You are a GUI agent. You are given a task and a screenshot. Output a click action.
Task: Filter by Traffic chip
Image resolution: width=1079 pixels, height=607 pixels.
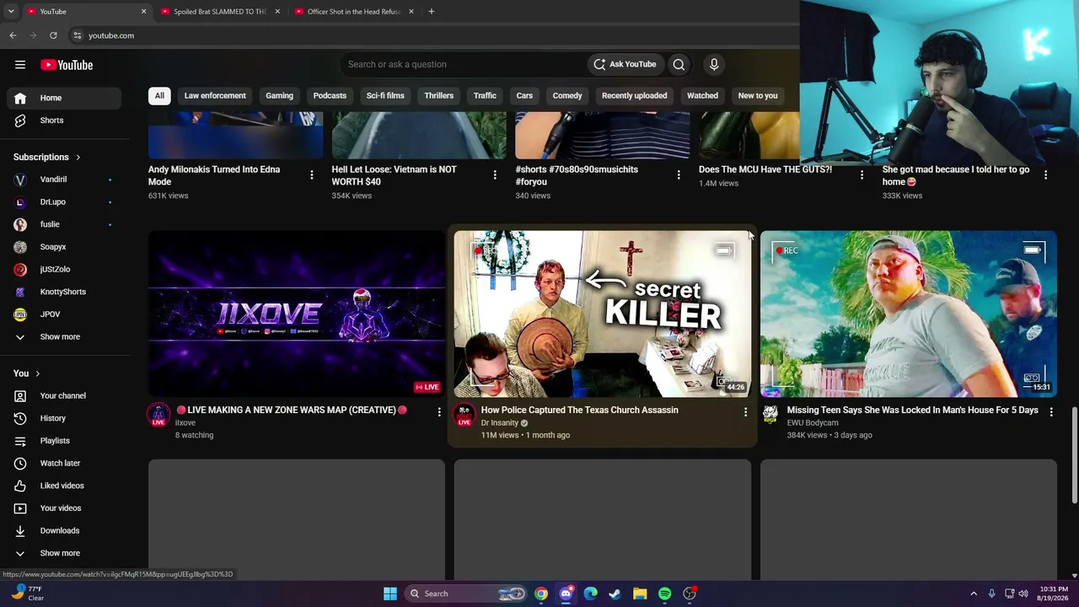(x=485, y=95)
